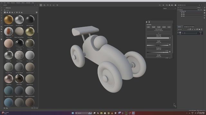Open the Windows Start button
Image resolution: width=206 pixels, height=115 pixels.
pos(73,113)
